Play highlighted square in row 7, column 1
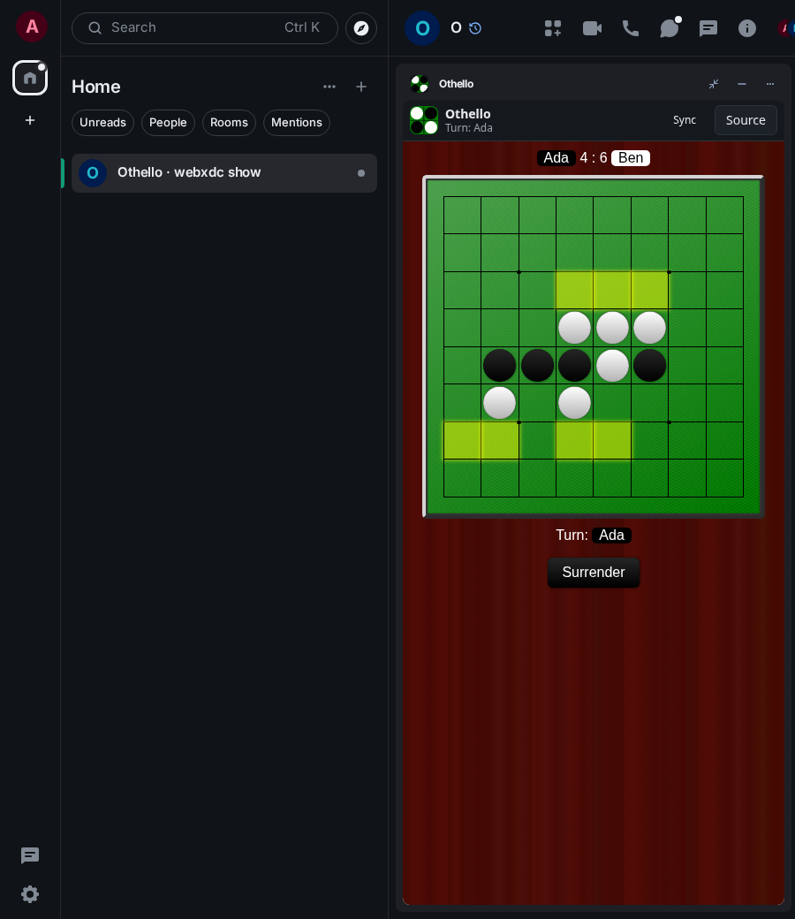The width and height of the screenshot is (795, 919). point(462,440)
